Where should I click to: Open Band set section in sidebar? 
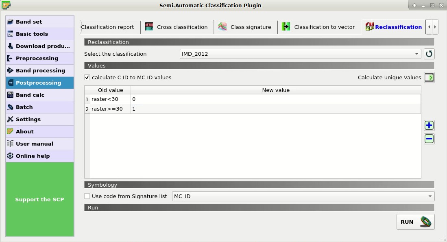pos(39,22)
